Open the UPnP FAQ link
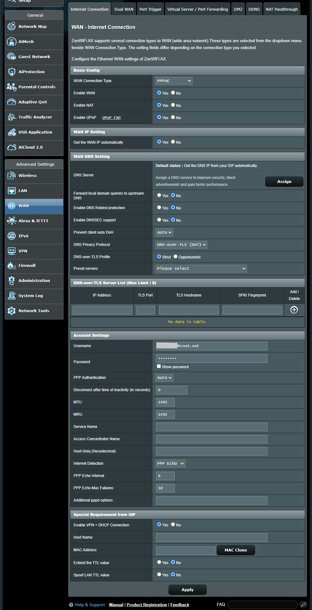Screen dimensions: 312x610 [x=112, y=118]
